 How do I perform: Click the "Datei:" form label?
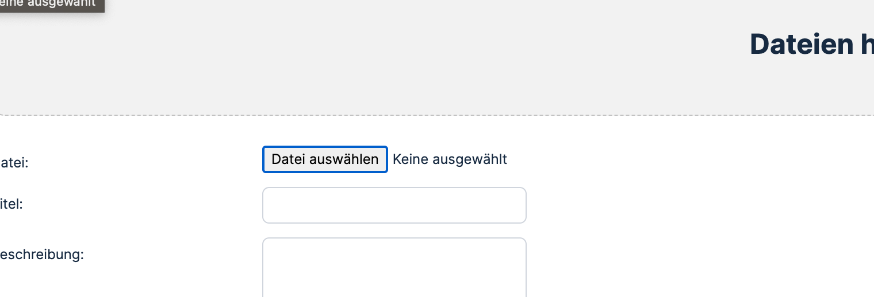[x=14, y=163]
